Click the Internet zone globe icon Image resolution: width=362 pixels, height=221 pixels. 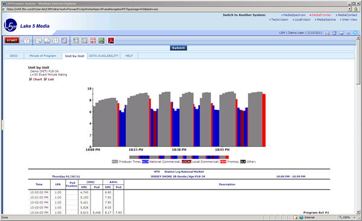[x=301, y=217]
